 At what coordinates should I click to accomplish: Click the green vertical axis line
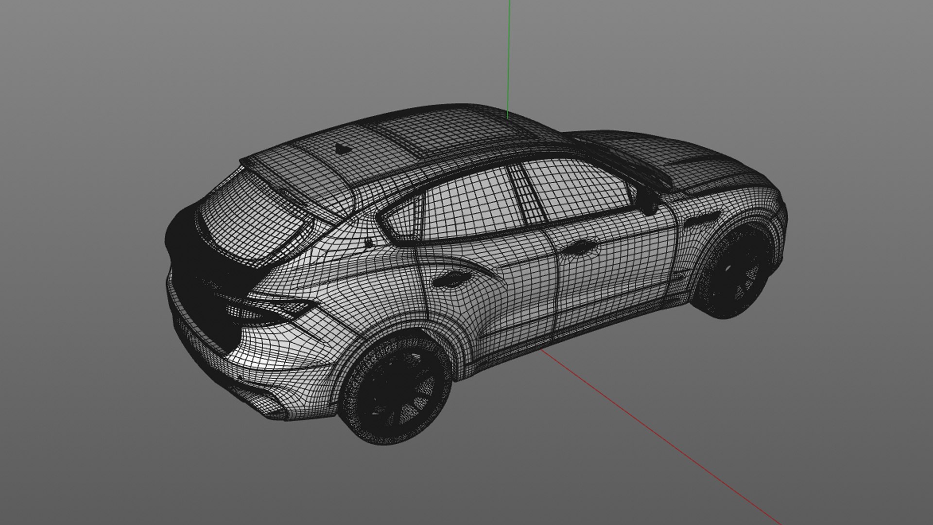pyautogui.click(x=508, y=58)
